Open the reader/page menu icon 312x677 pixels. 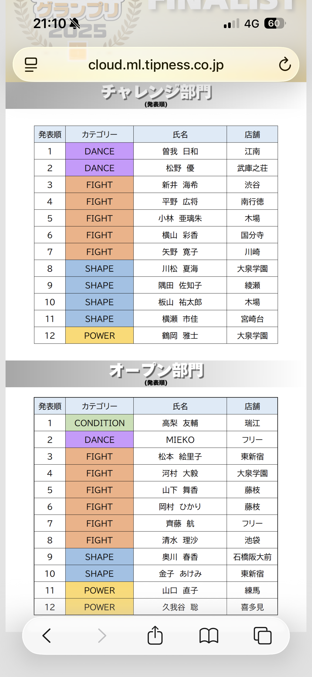coord(31,65)
